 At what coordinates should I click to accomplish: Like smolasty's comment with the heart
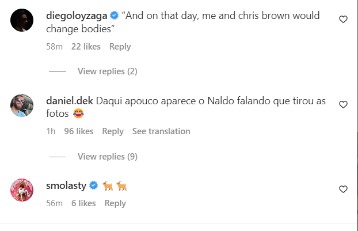[343, 189]
